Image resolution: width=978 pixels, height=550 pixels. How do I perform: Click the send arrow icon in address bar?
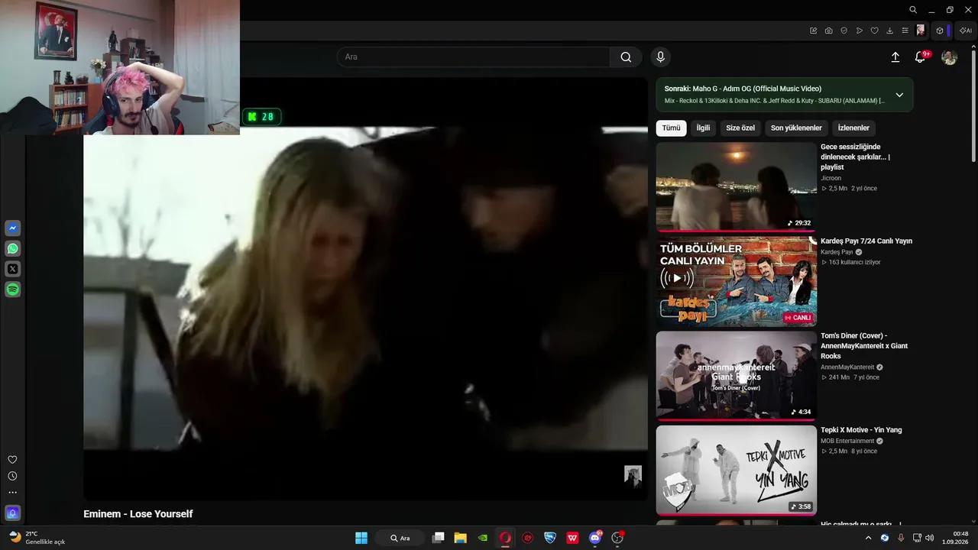860,31
